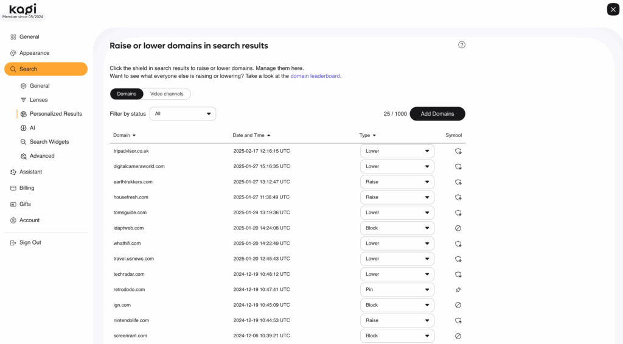This screenshot has height=344, width=623.
Task: Open the Assistant settings
Action: click(x=30, y=172)
